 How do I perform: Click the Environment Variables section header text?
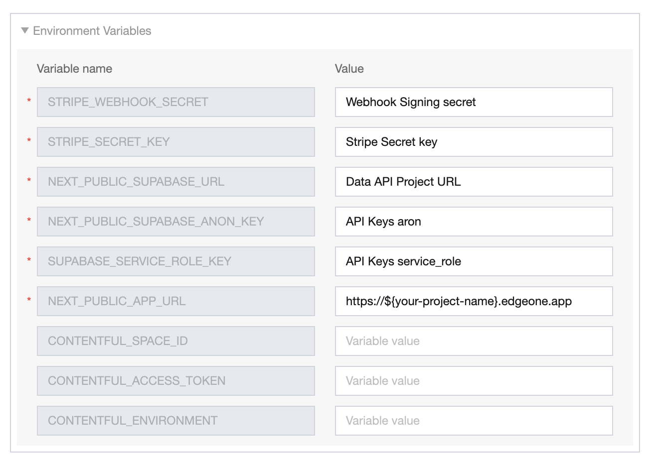[x=92, y=31]
